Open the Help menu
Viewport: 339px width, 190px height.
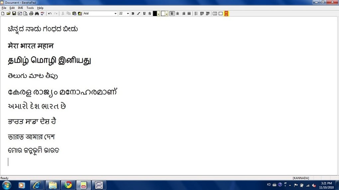click(x=40, y=8)
